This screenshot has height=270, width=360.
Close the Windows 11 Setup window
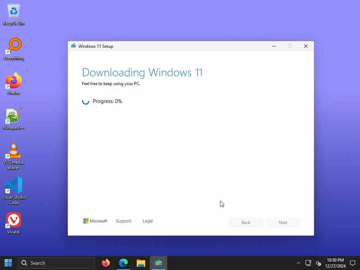tap(306, 46)
